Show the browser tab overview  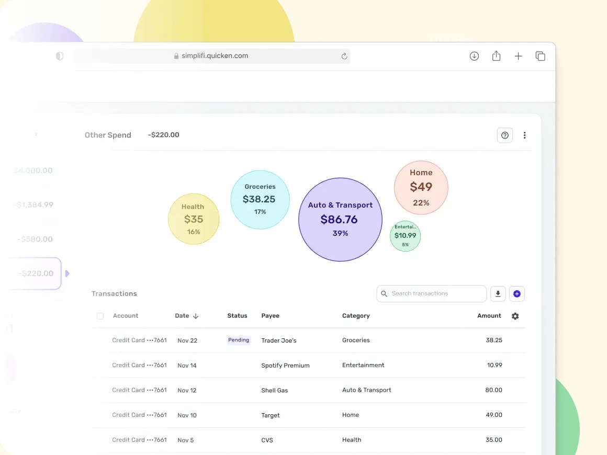pos(541,56)
